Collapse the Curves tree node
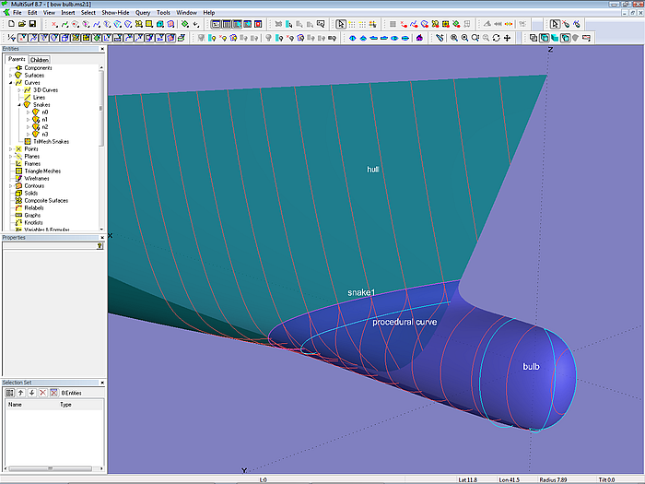 click(x=10, y=83)
